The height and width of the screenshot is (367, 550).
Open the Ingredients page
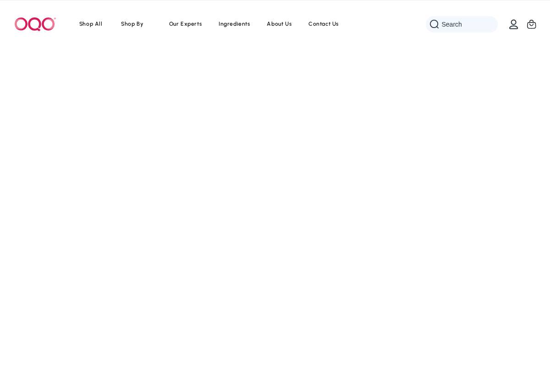tap(234, 24)
